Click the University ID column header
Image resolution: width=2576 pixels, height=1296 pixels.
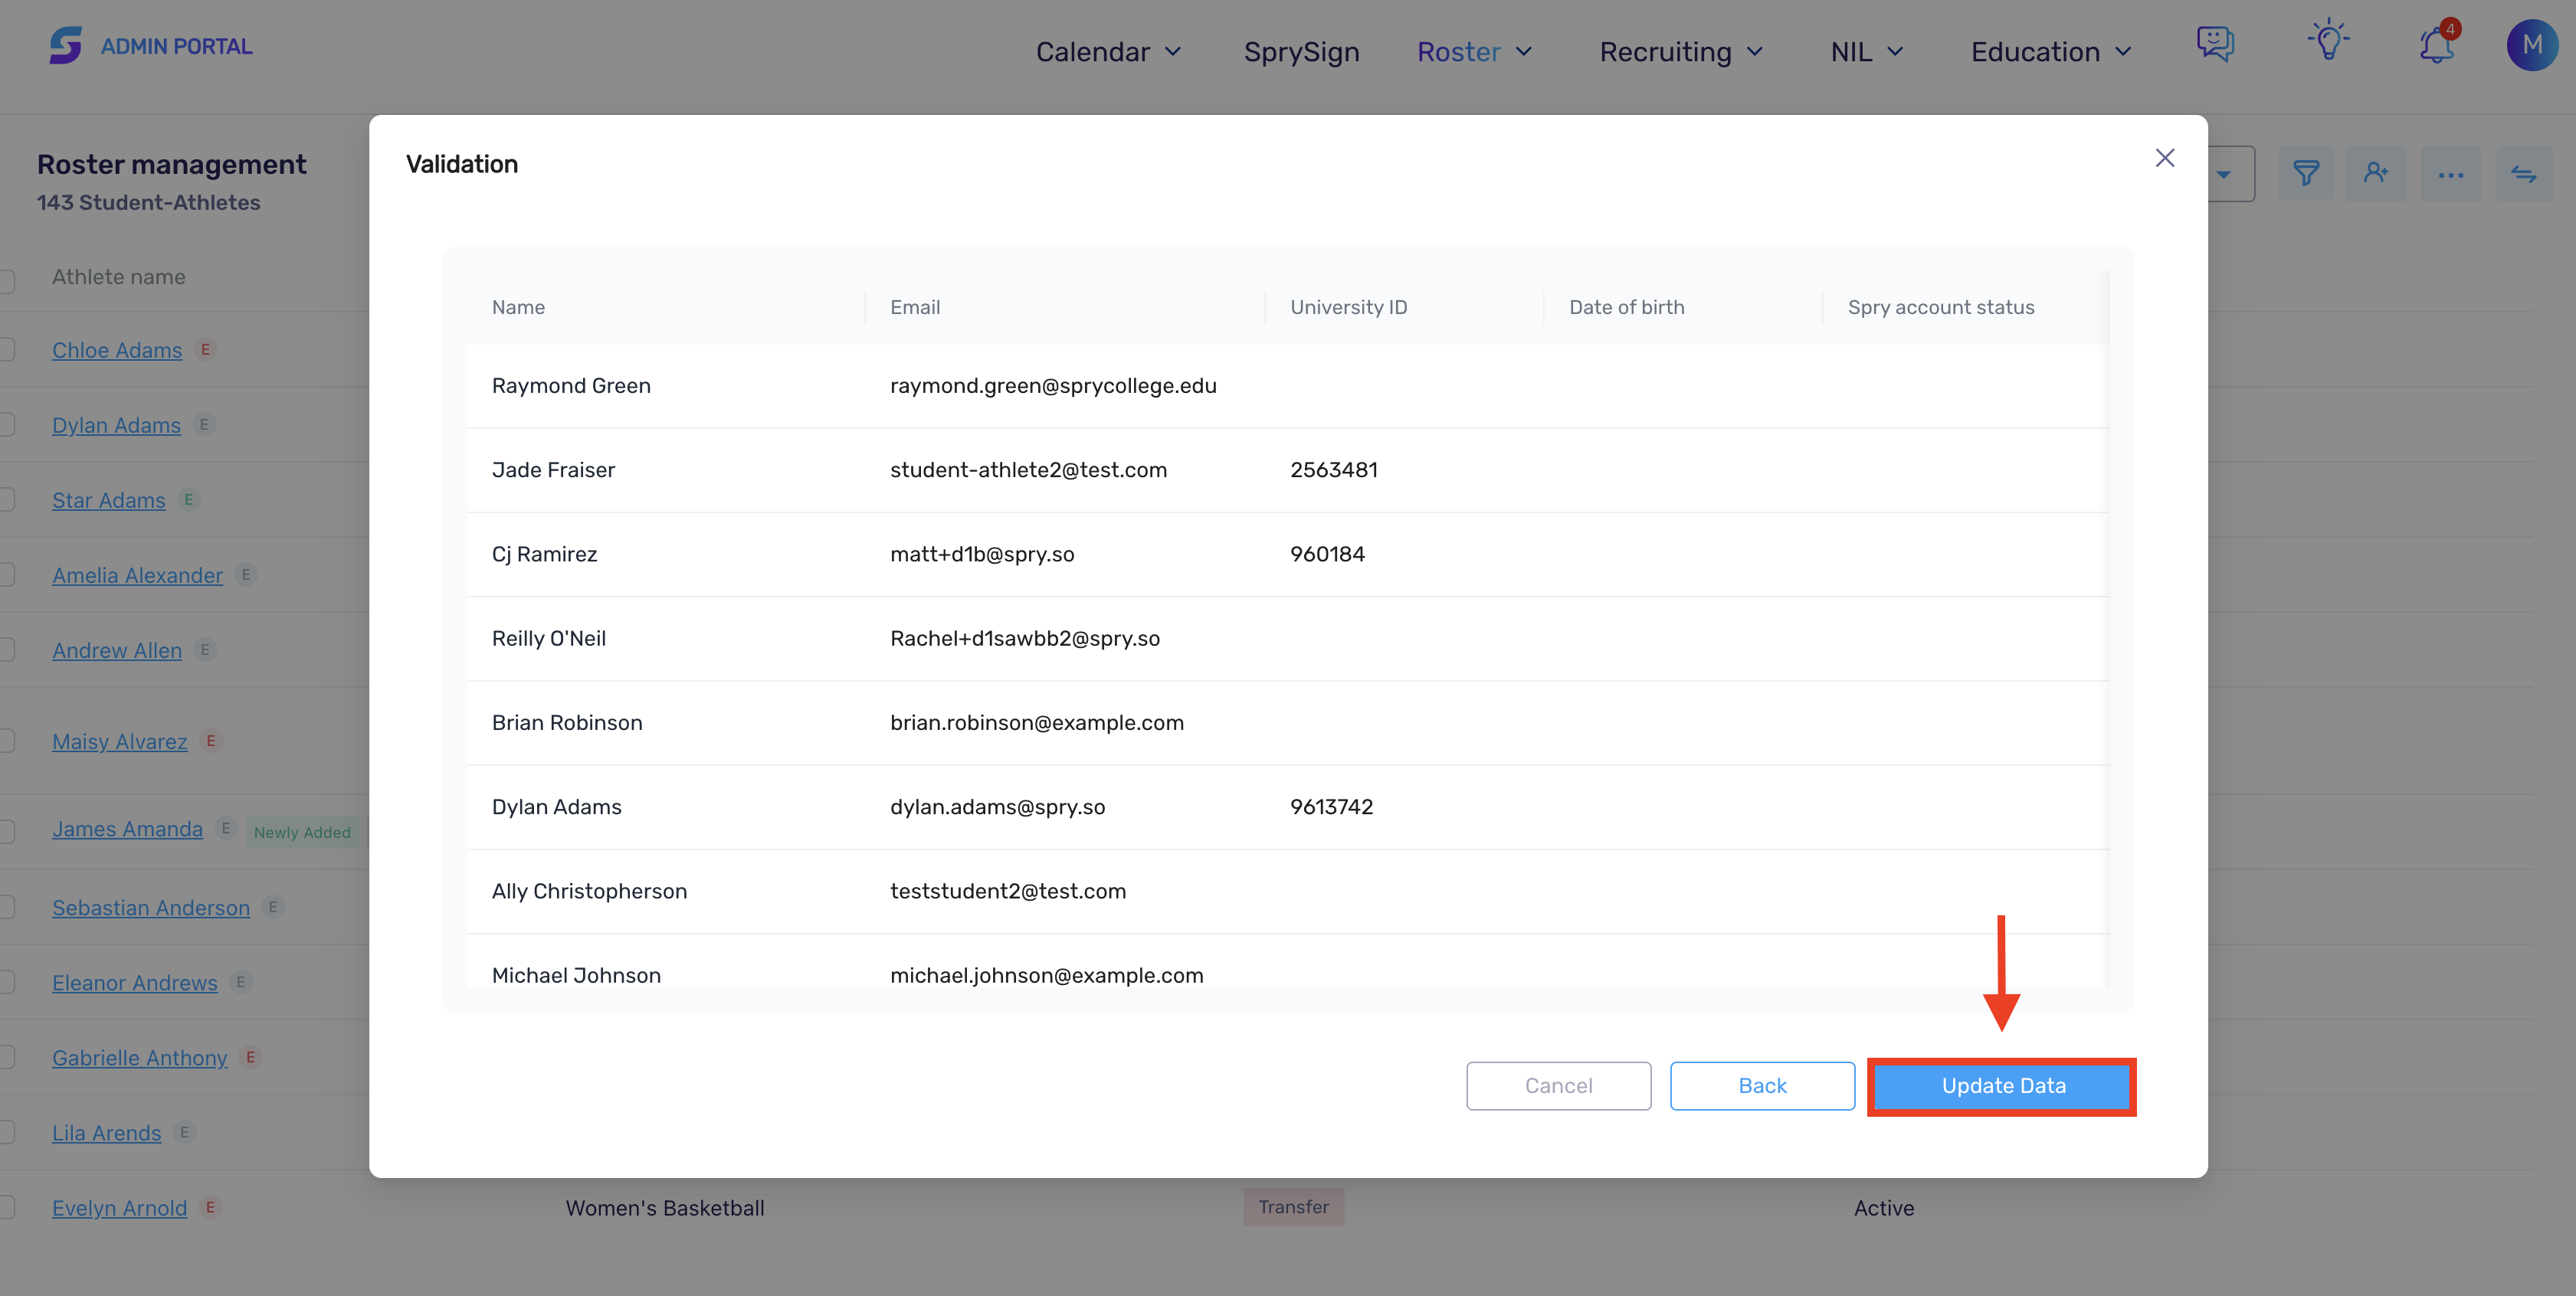(1348, 307)
